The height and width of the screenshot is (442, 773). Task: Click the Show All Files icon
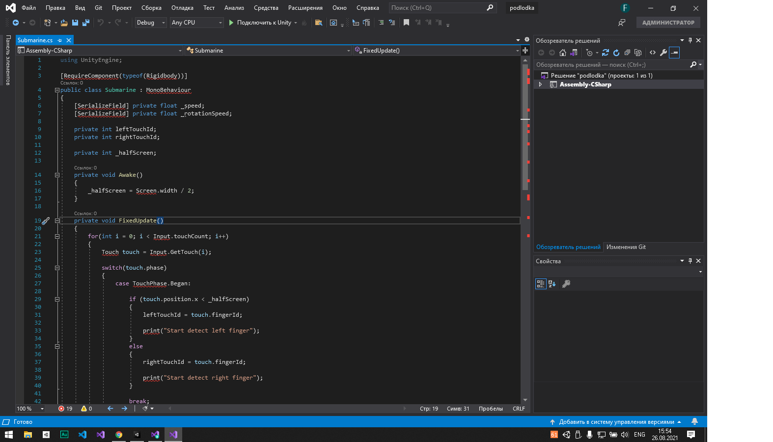(x=638, y=53)
